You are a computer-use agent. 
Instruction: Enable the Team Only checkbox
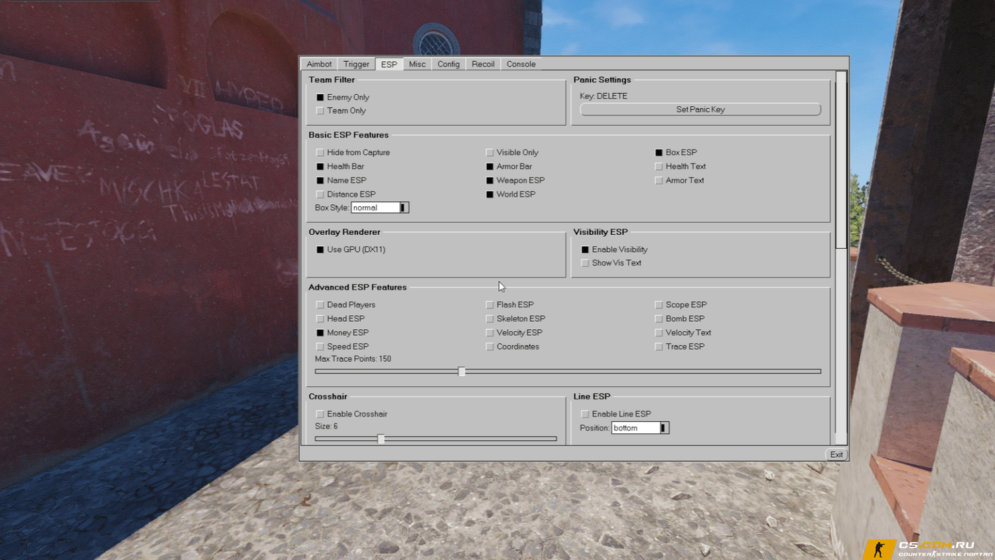tap(320, 111)
